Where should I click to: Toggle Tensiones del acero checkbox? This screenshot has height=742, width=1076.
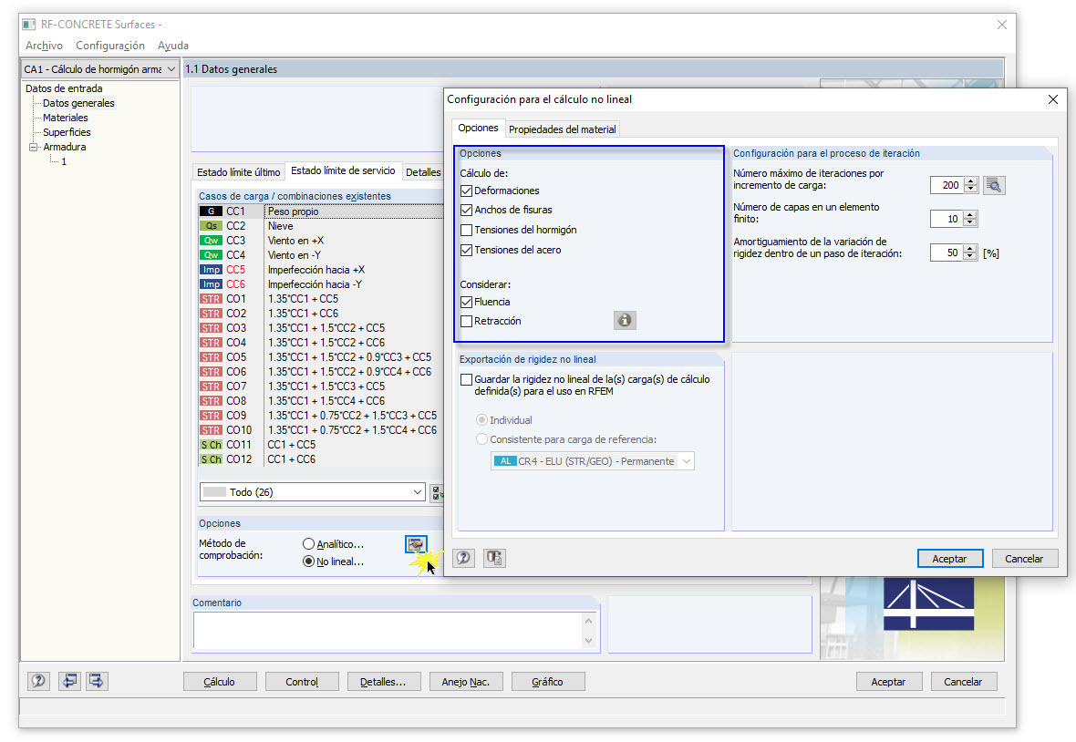click(467, 250)
